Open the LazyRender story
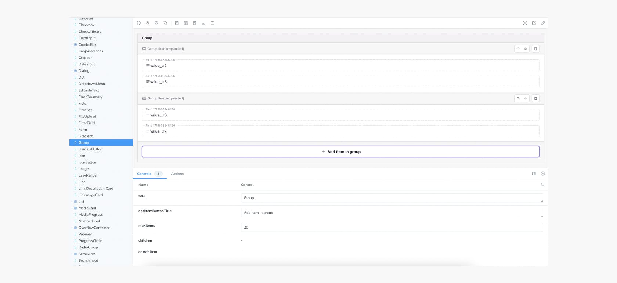Image resolution: width=617 pixels, height=283 pixels. click(x=88, y=175)
